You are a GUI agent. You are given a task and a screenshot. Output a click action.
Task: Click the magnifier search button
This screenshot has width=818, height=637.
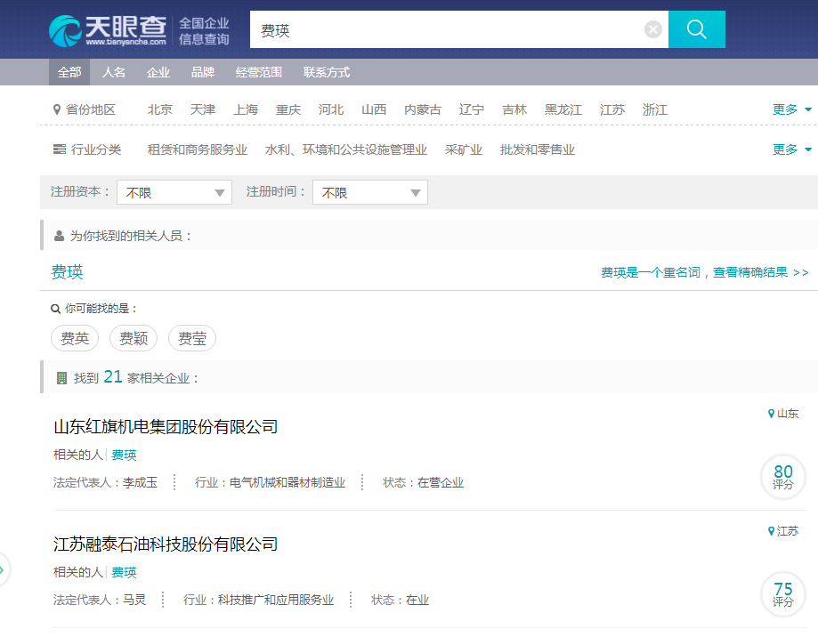click(x=696, y=29)
